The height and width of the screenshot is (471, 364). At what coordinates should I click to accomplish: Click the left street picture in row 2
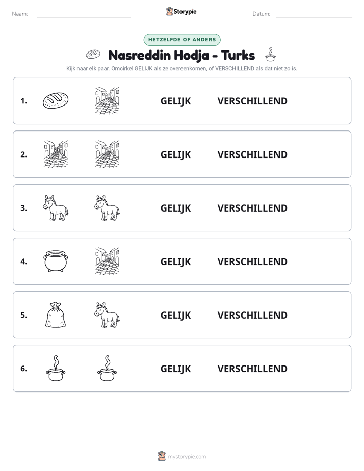pos(56,154)
